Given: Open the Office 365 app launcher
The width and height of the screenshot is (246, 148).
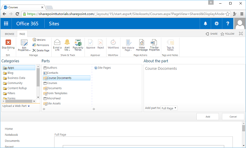Looking at the screenshot, I should tap(6, 24).
